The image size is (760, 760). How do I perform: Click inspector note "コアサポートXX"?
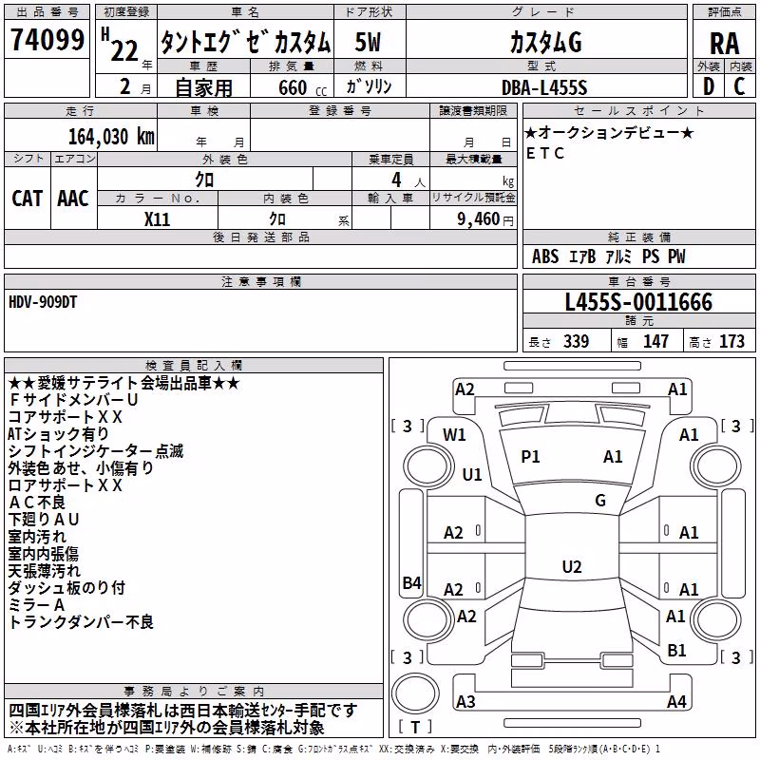point(65,417)
